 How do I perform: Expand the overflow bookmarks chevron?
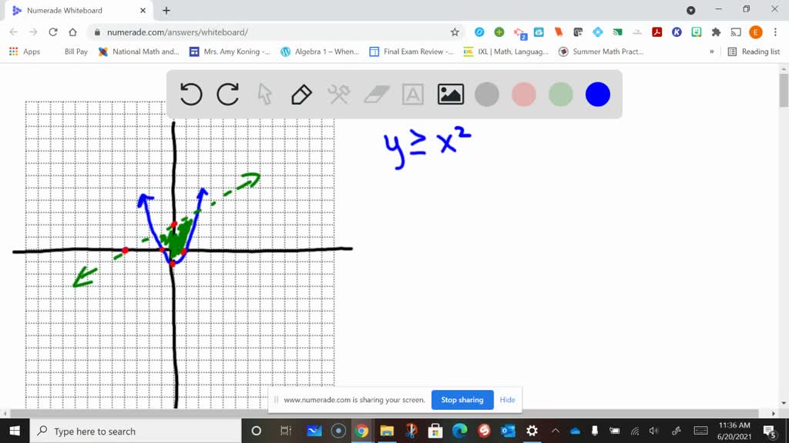point(713,52)
